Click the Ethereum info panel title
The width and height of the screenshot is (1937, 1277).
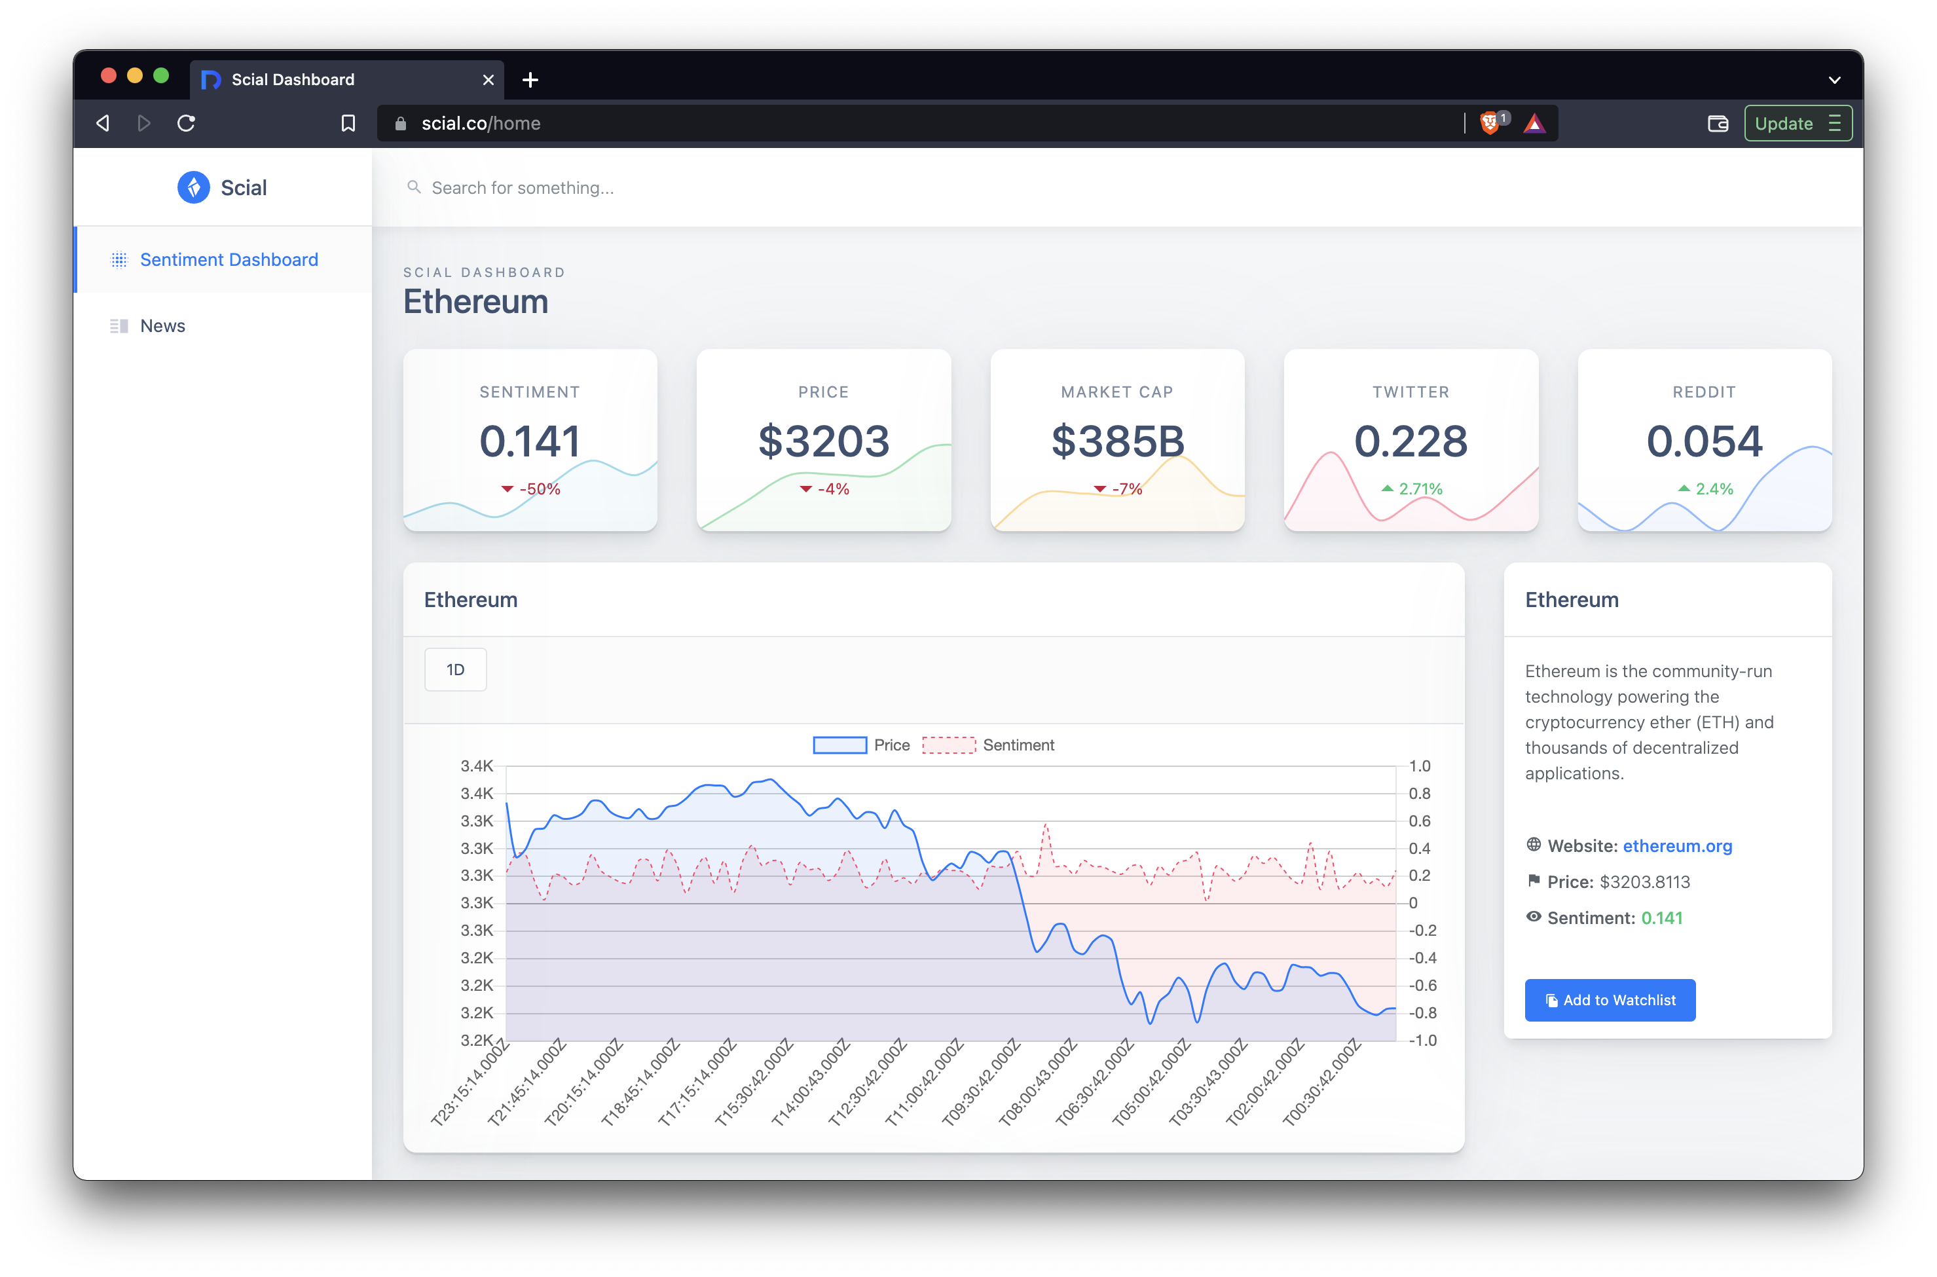pos(1572,599)
